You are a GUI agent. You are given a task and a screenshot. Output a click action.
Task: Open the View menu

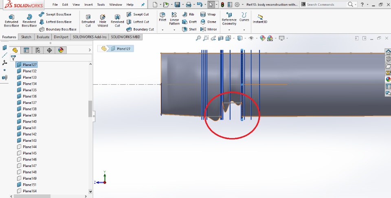pyautogui.click(x=76, y=4)
